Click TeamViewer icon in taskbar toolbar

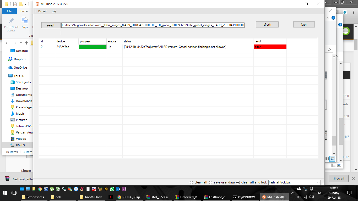pos(76,189)
